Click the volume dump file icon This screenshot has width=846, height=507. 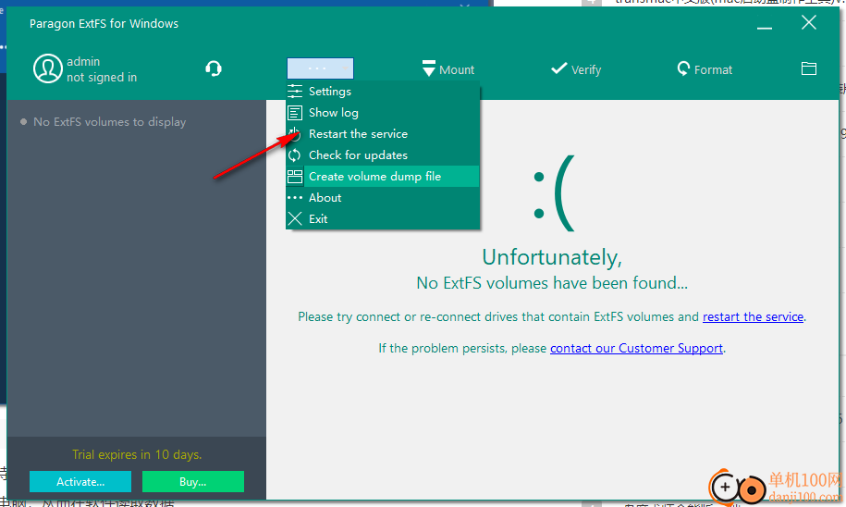pos(295,177)
